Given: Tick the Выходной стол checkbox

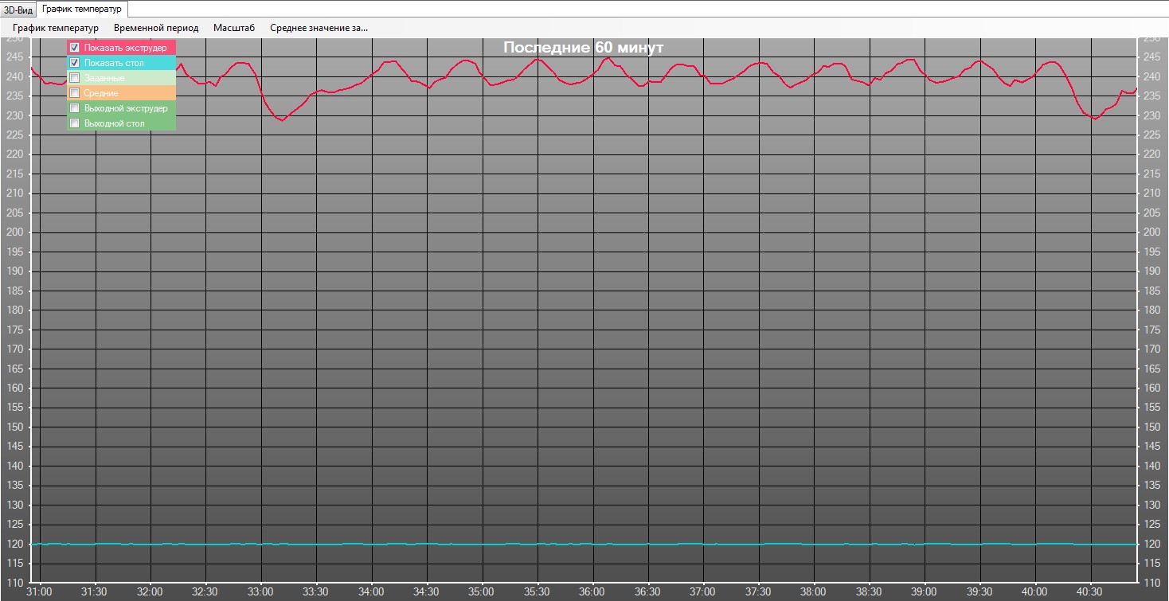Looking at the screenshot, I should tap(75, 123).
